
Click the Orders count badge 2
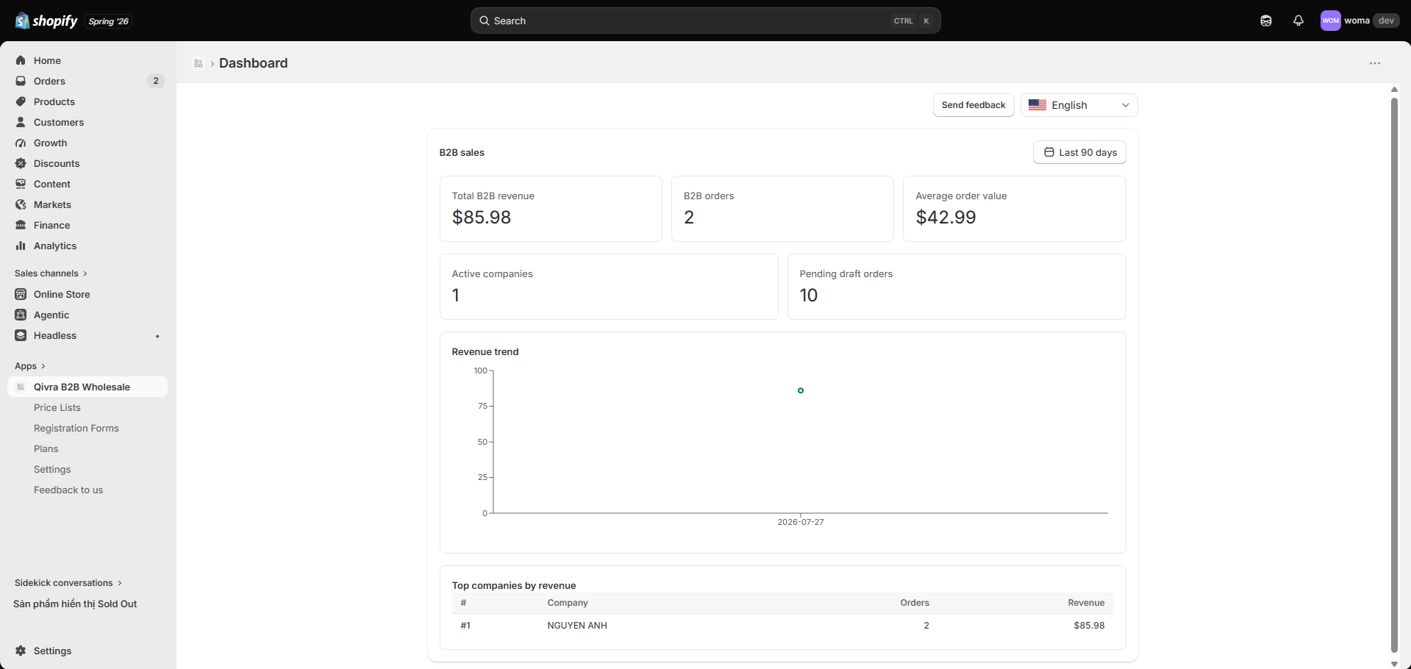(x=156, y=81)
